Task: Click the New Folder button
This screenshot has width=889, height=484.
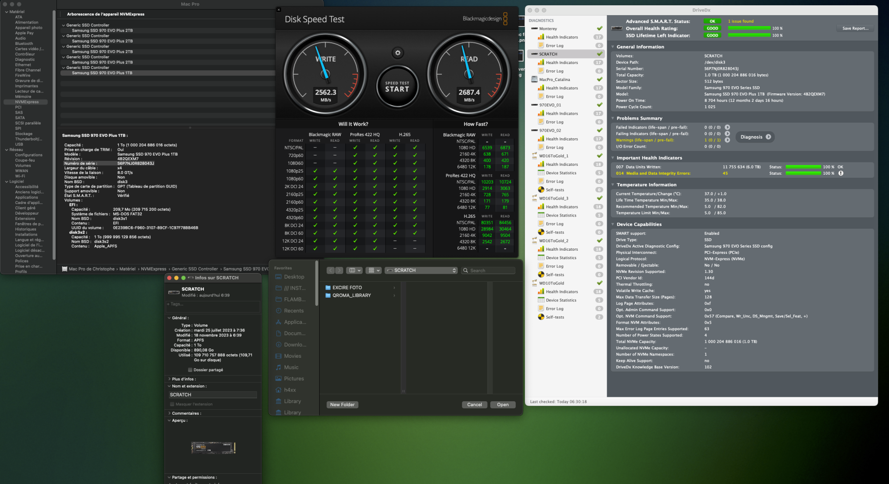Action: (342, 405)
